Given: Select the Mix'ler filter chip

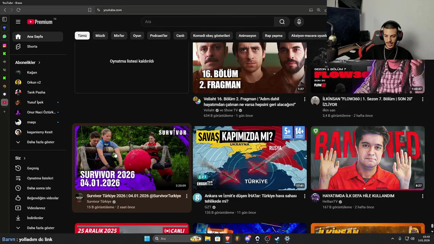Looking at the screenshot, I should (x=119, y=36).
